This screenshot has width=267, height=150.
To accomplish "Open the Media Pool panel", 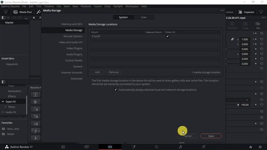I will 23,12.
